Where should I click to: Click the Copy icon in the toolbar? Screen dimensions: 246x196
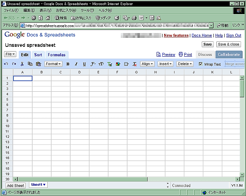(30, 64)
